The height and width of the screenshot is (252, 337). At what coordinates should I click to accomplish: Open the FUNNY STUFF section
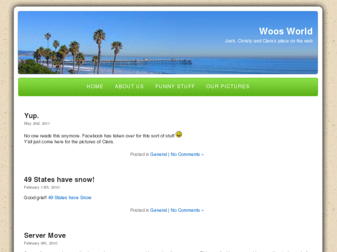tap(175, 86)
